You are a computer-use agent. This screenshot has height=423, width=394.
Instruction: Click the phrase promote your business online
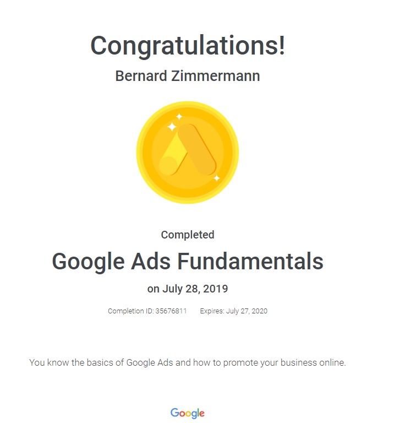[284, 362]
